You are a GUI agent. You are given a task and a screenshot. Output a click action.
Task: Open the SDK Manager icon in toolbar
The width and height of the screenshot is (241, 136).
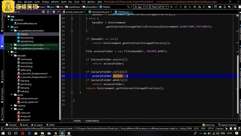tap(229, 7)
